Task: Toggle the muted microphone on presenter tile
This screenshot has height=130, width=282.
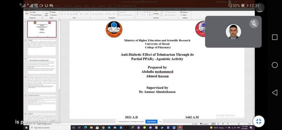Action: pyautogui.click(x=254, y=24)
